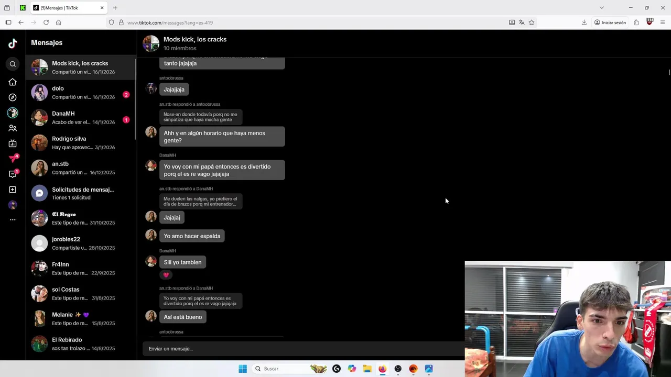Image resolution: width=671 pixels, height=377 pixels.
Task: Open Mods kick, los cracks conversation
Action: [x=80, y=67]
